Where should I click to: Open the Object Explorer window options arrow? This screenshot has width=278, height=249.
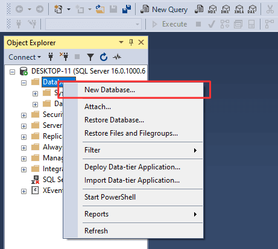click(x=121, y=42)
